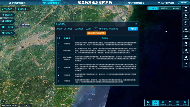The height and width of the screenshot is (107, 190).
Task: Click the orange typhoon response button
Action: (x=96, y=33)
